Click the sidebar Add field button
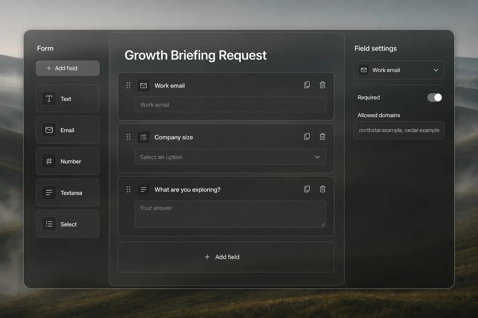478x318 pixels. (68, 68)
